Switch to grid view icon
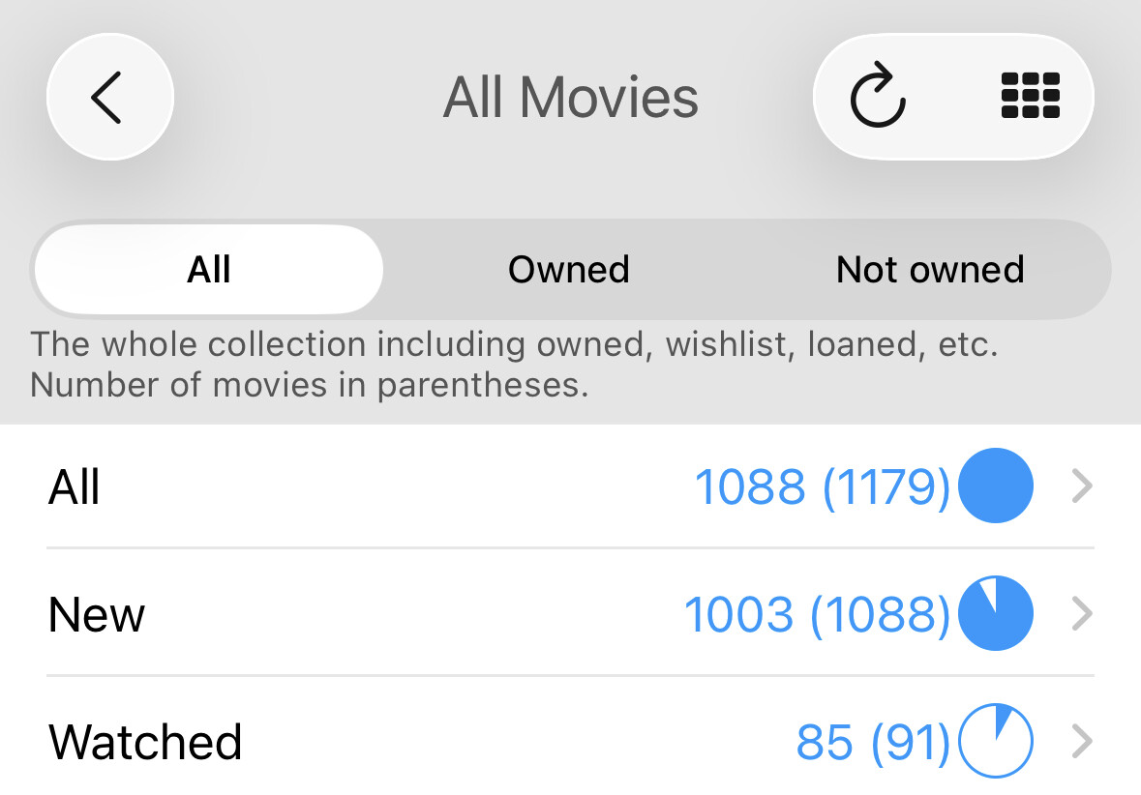 click(x=1030, y=97)
